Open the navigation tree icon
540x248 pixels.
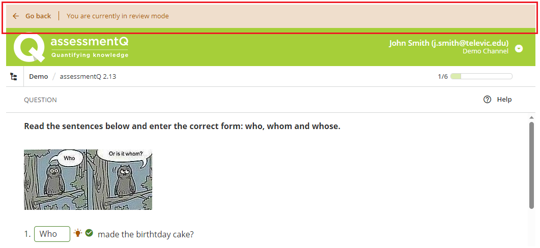(x=14, y=76)
